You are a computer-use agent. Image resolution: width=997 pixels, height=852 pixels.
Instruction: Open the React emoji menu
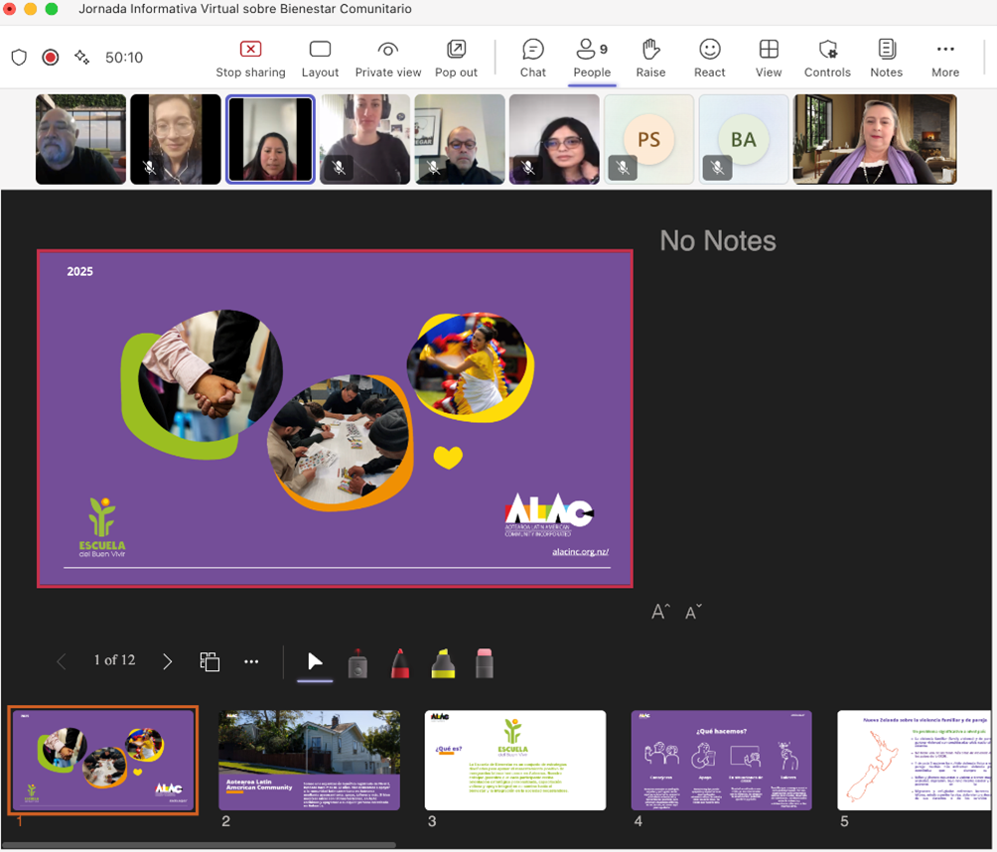710,59
